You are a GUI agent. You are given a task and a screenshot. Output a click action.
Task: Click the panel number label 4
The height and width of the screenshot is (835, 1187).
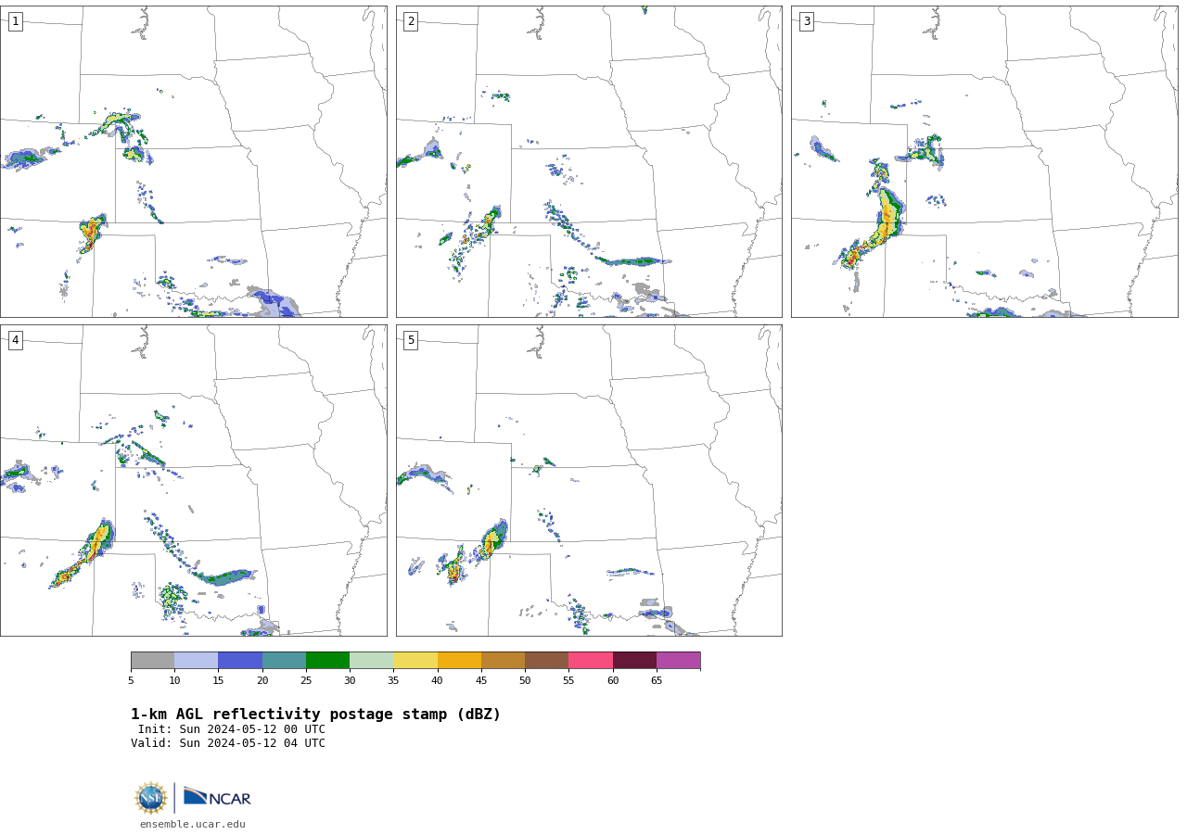(15, 340)
